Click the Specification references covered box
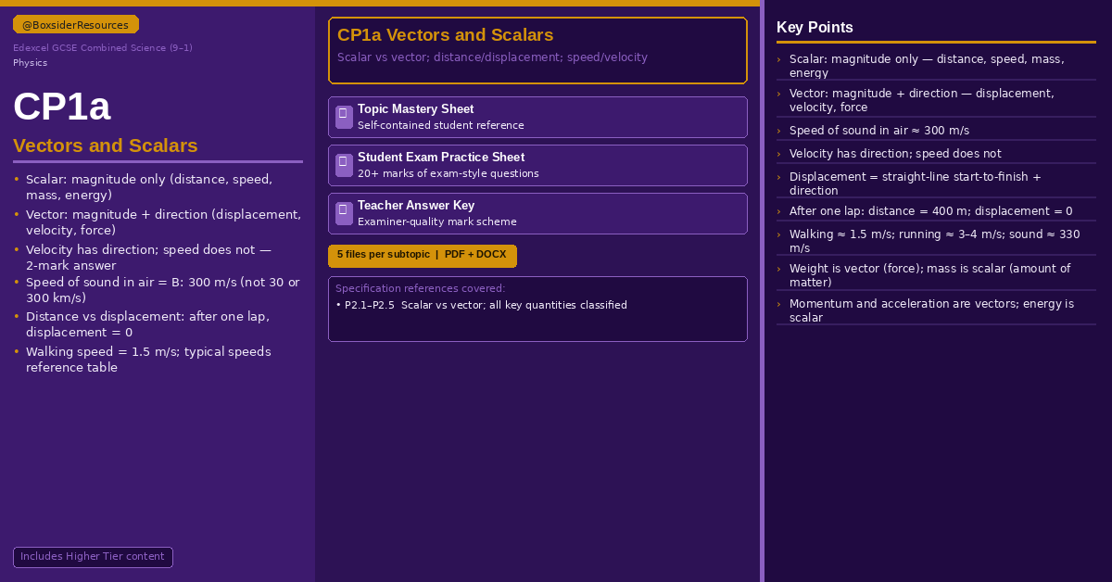The height and width of the screenshot is (582, 1112). [537, 309]
